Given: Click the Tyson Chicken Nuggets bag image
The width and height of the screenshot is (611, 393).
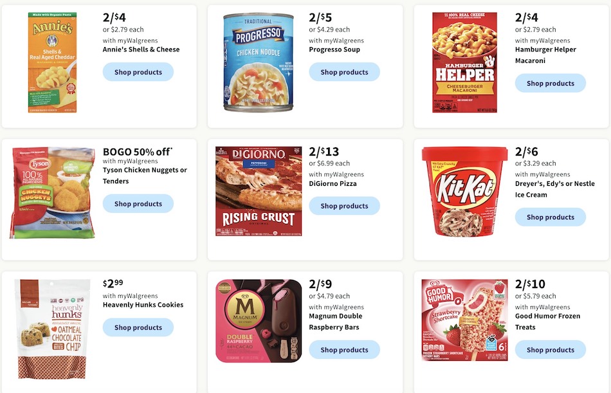Looking at the screenshot, I should tap(52, 192).
